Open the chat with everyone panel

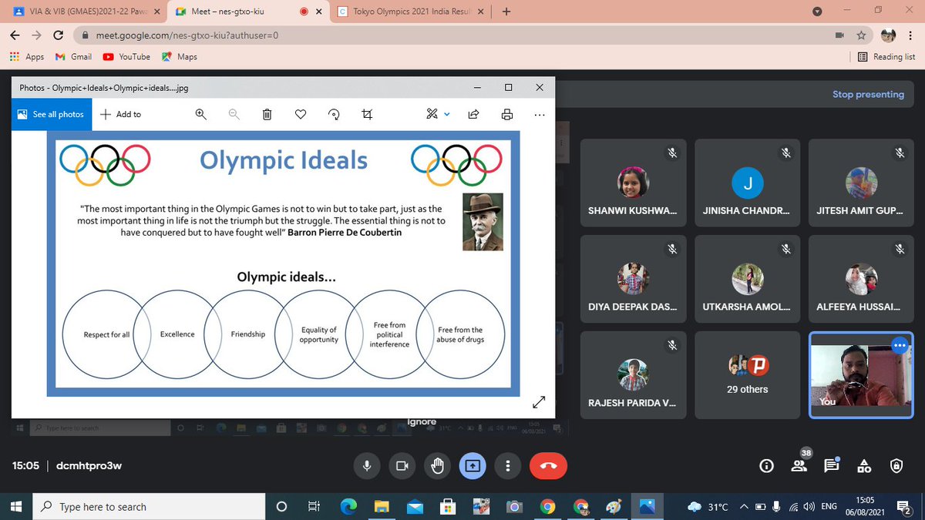pos(831,465)
